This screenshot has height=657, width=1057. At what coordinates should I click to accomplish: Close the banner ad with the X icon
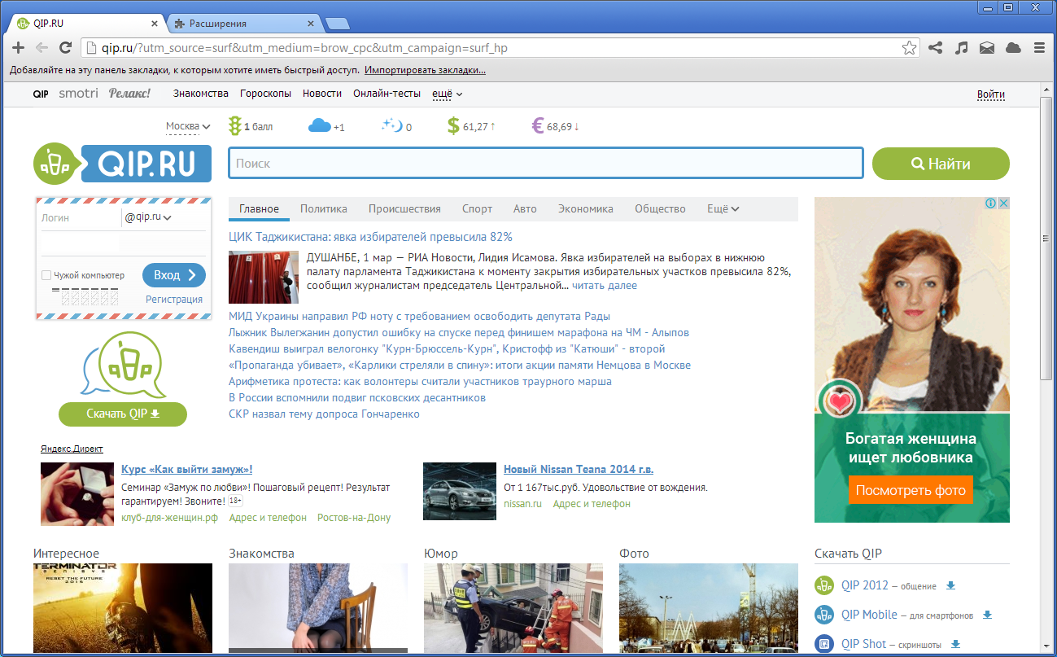(1003, 204)
